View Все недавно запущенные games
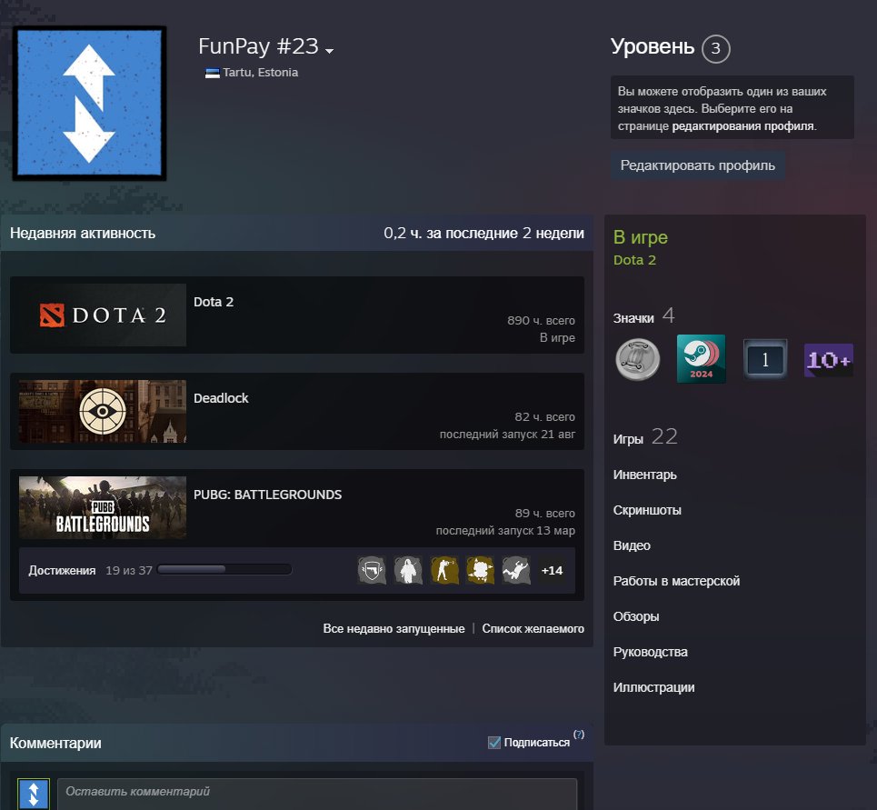The image size is (877, 810). 394,629
